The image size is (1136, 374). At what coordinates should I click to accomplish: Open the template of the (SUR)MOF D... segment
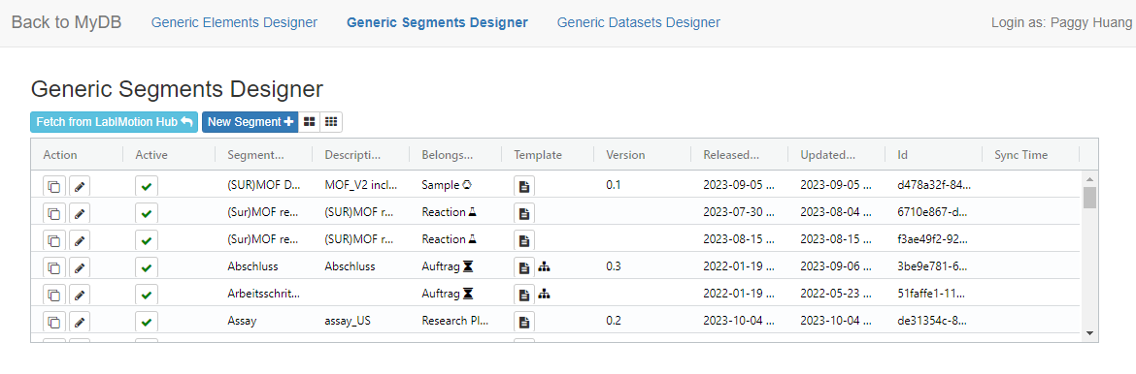[x=524, y=187]
